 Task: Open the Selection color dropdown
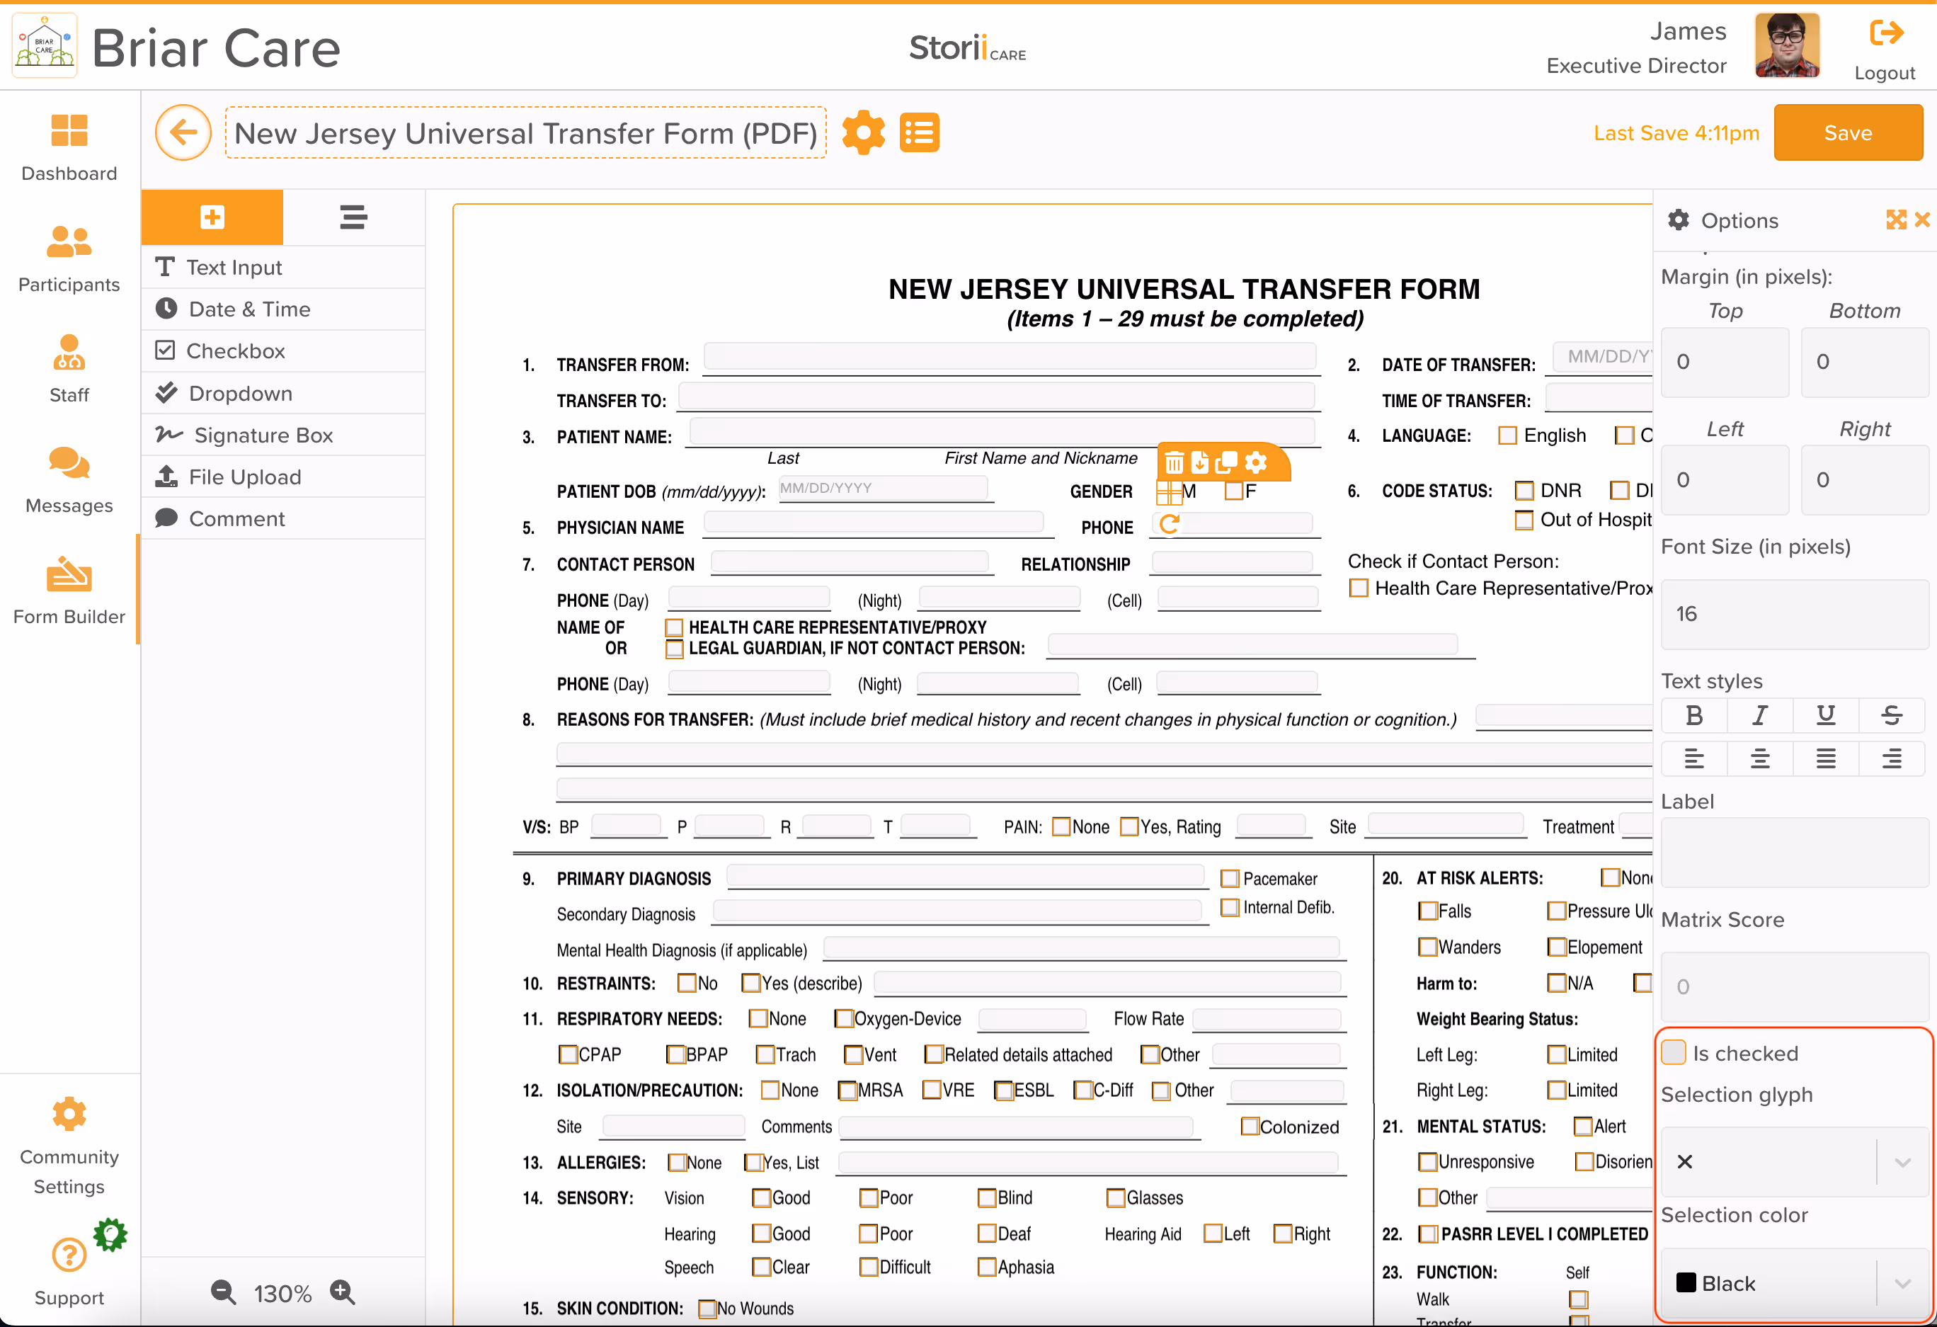1795,1283
